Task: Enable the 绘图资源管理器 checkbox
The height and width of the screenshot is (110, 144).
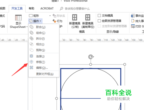Action: click(x=99, y=21)
